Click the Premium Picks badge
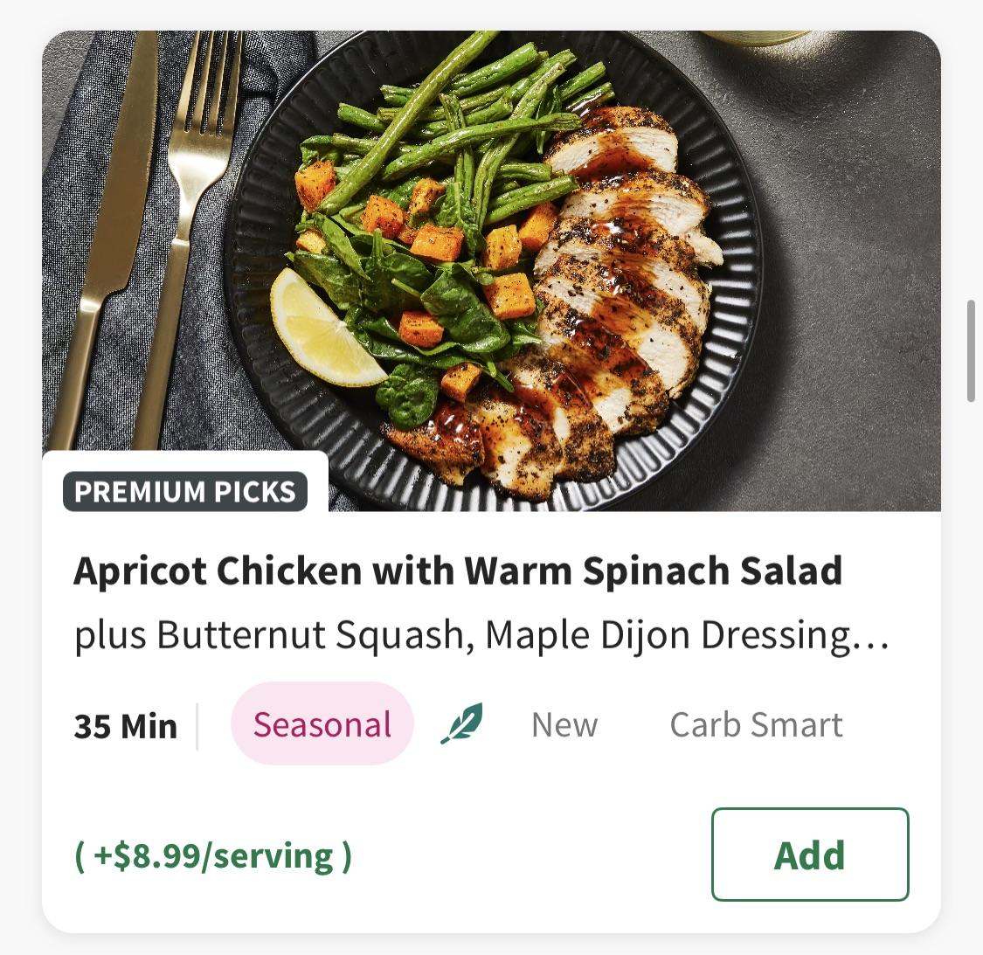Viewport: 983px width, 955px height. (x=185, y=491)
